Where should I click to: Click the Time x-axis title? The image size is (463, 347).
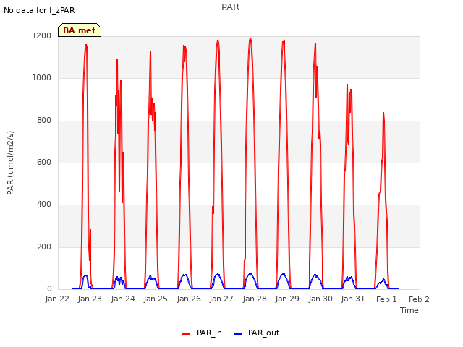point(409,310)
